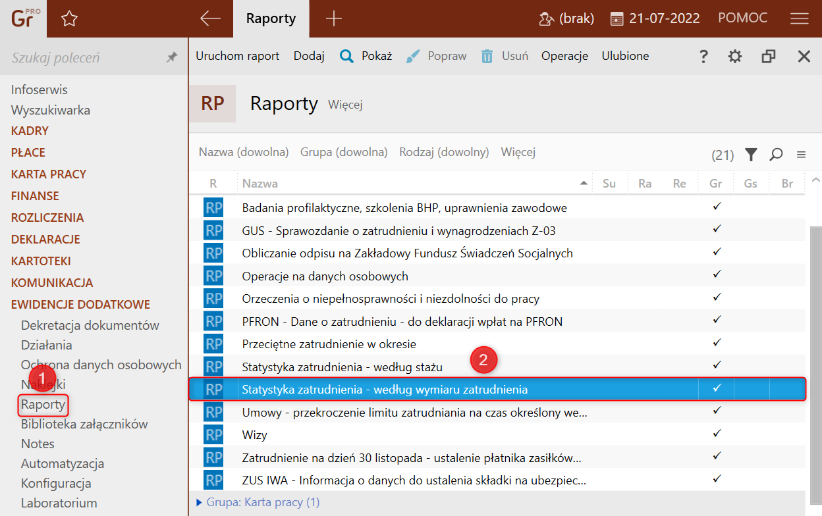Click the favorites star icon in header
Viewport: 822px width, 516px height.
69,19
